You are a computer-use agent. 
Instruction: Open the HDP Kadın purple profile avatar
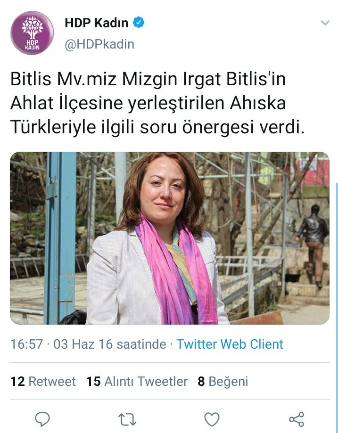click(32, 33)
